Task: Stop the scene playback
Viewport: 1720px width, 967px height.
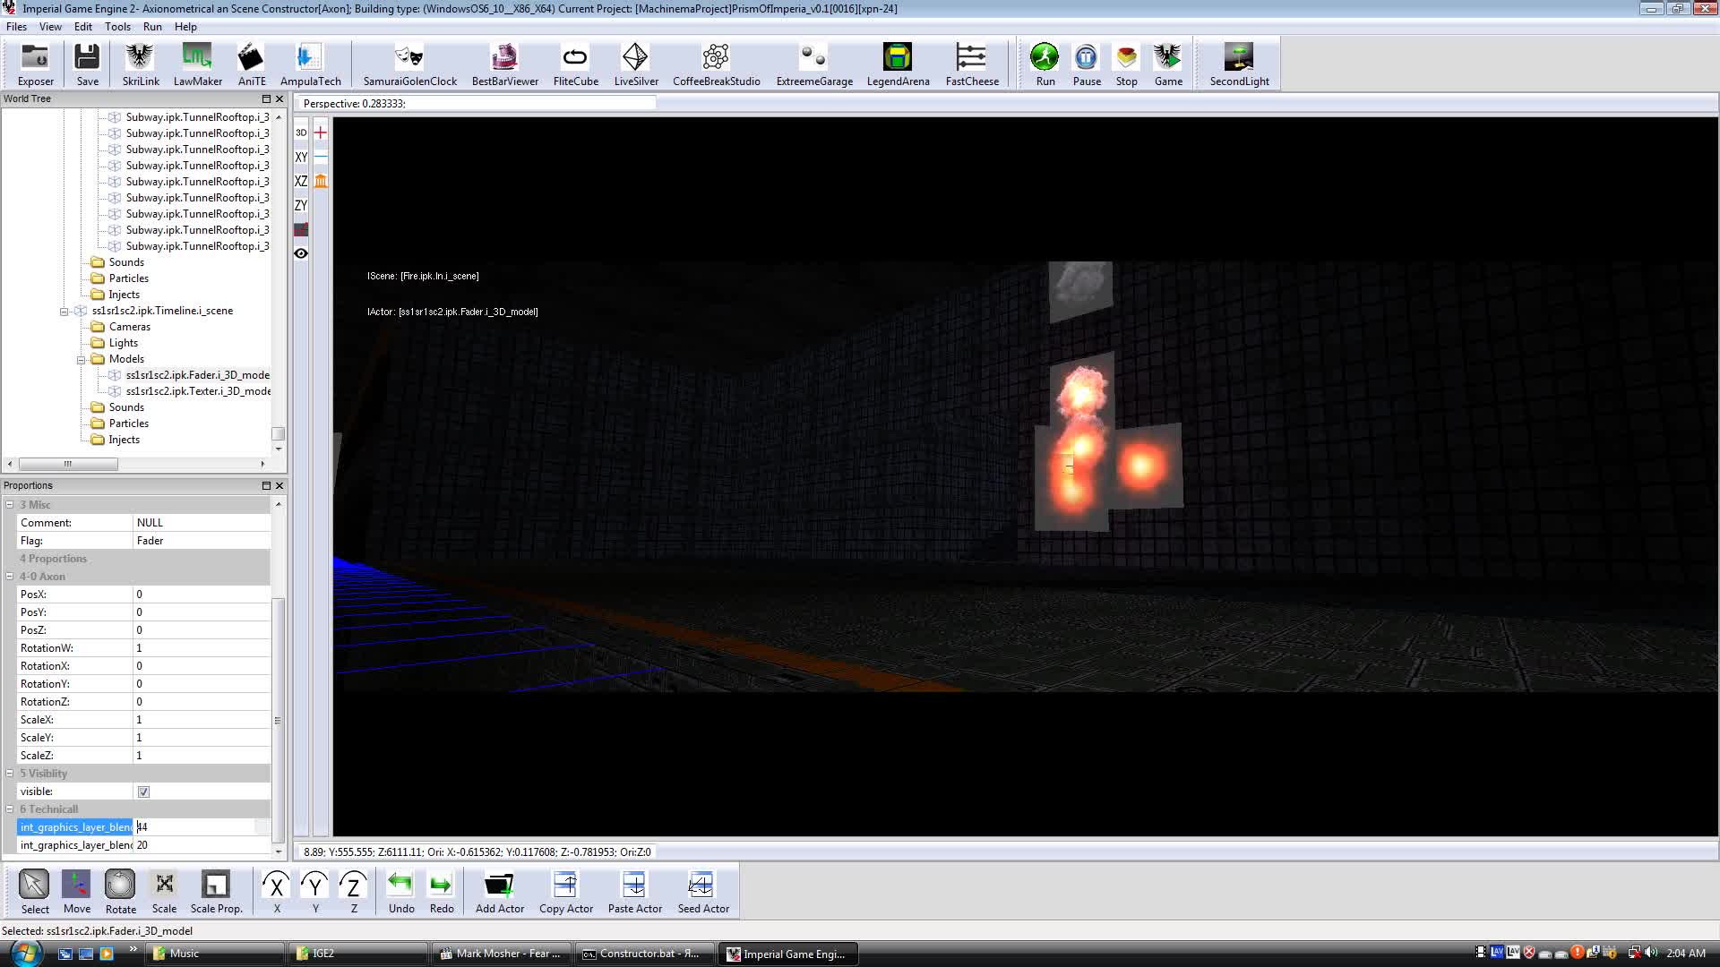Action: pos(1126,64)
